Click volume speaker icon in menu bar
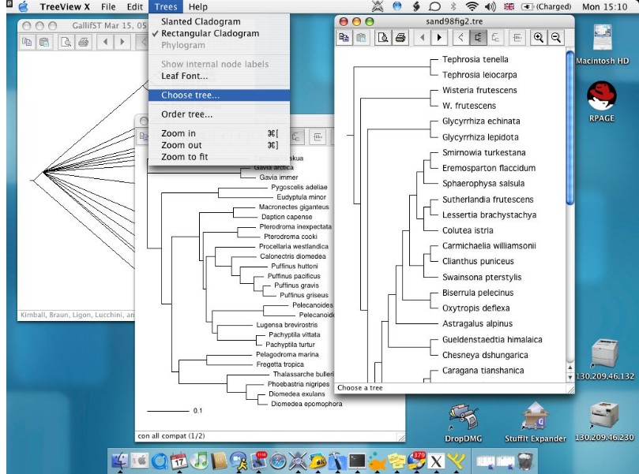639x474 pixels. click(x=491, y=6)
